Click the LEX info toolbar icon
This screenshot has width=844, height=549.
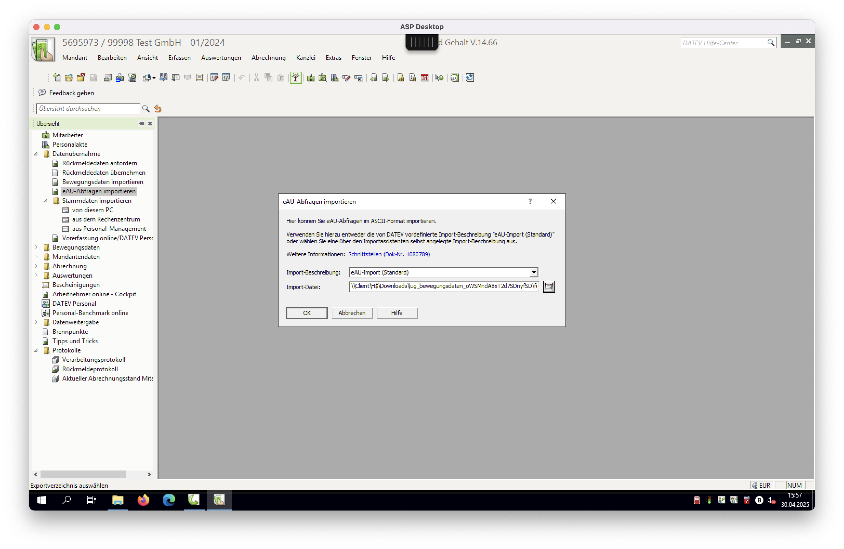455,77
